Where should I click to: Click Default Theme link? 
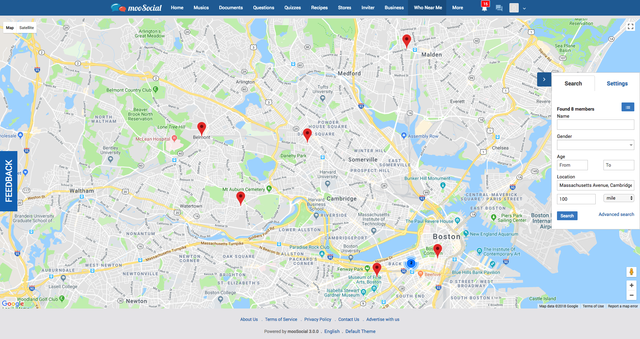(x=360, y=332)
